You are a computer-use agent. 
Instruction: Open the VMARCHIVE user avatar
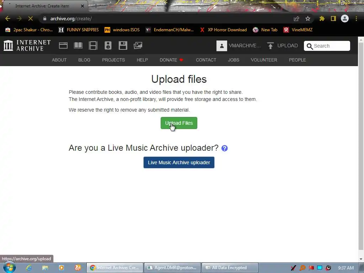222,46
